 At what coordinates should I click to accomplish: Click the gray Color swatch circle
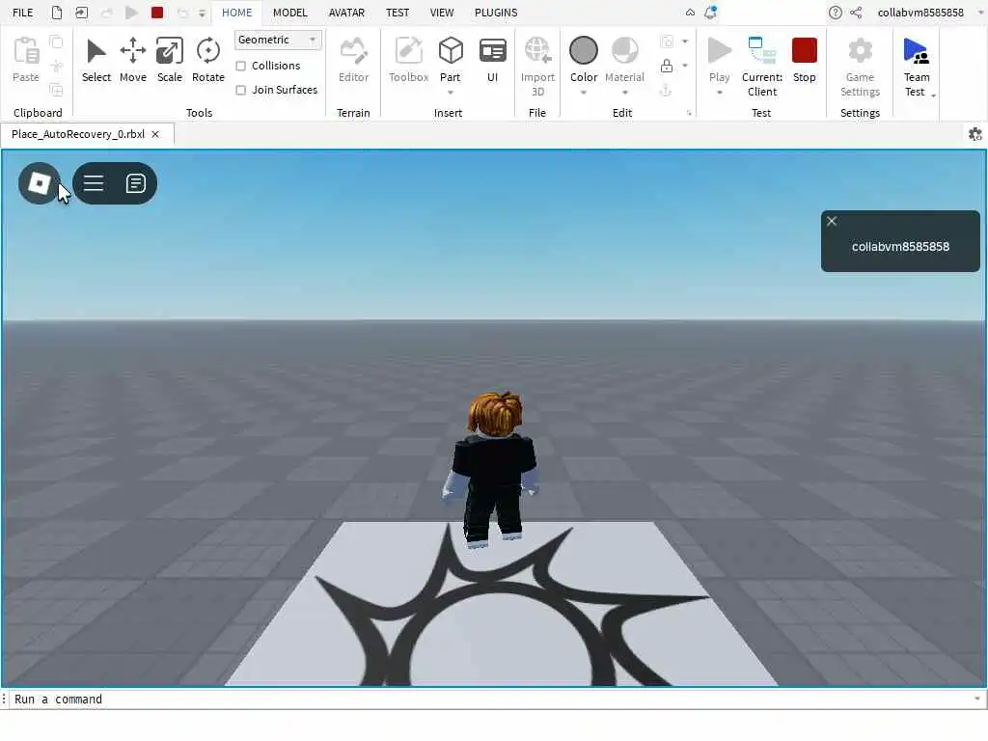click(584, 50)
